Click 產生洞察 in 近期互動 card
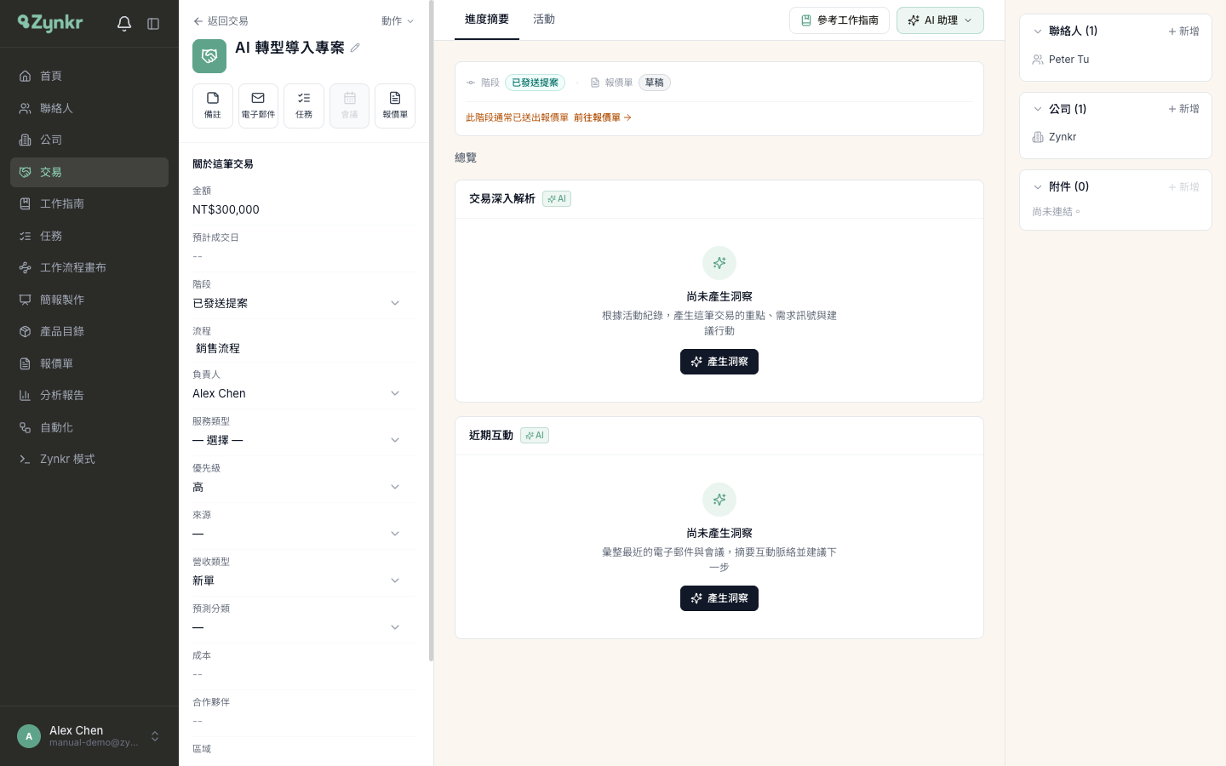 click(719, 598)
